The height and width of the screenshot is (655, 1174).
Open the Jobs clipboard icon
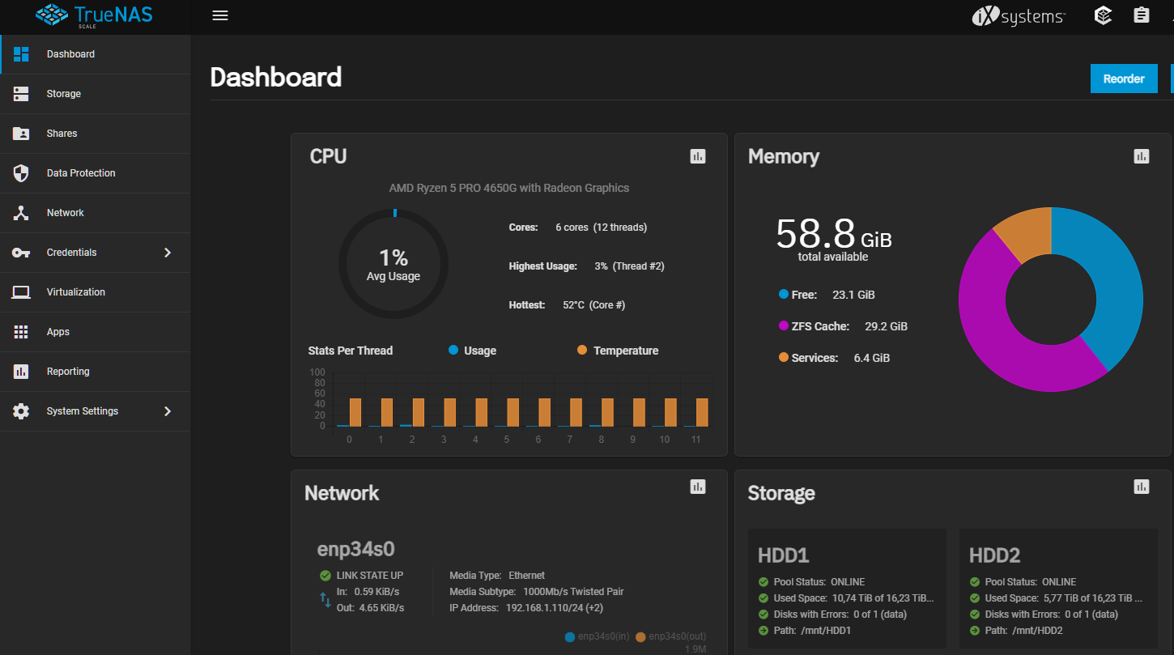click(x=1142, y=15)
